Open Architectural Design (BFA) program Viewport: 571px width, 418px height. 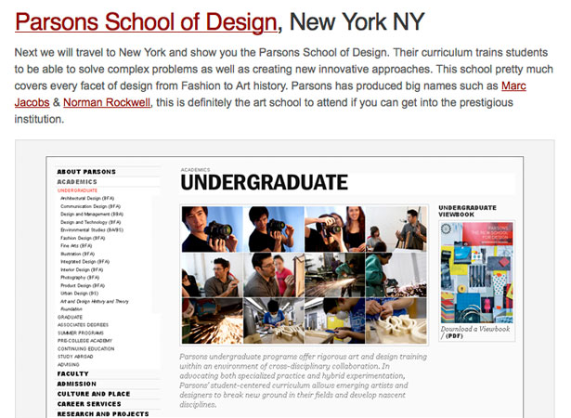(87, 198)
